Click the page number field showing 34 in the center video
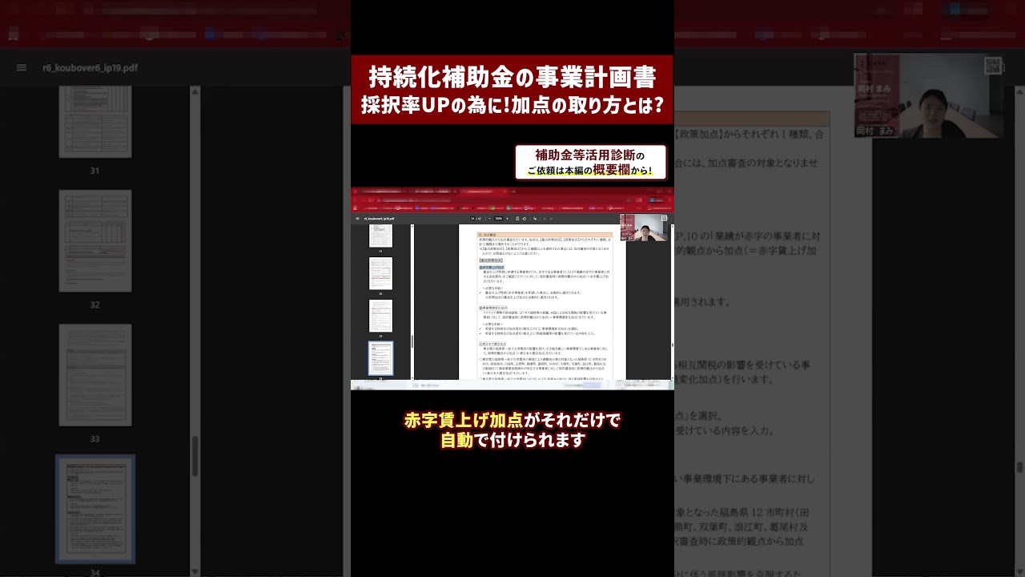The width and height of the screenshot is (1025, 577). pos(472,218)
